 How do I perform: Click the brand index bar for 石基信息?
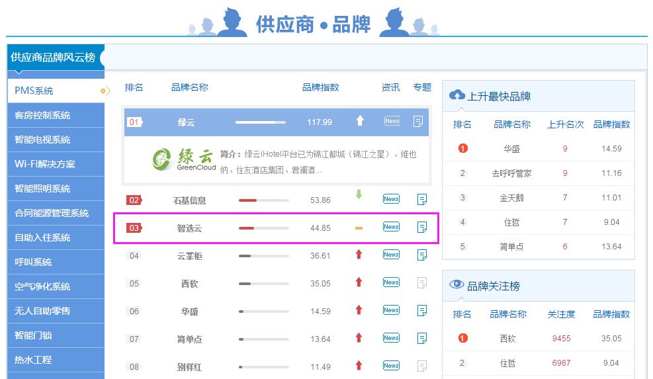point(263,200)
